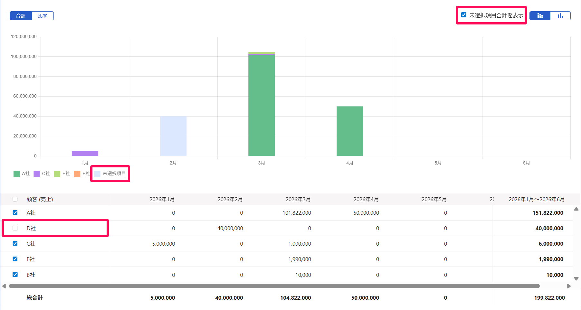Toggle the E社 legend entry
581x310 pixels.
click(x=62, y=174)
